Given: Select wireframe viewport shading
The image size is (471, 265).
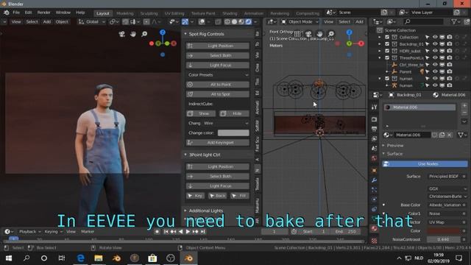Looking at the screenshot, I should (227, 21).
